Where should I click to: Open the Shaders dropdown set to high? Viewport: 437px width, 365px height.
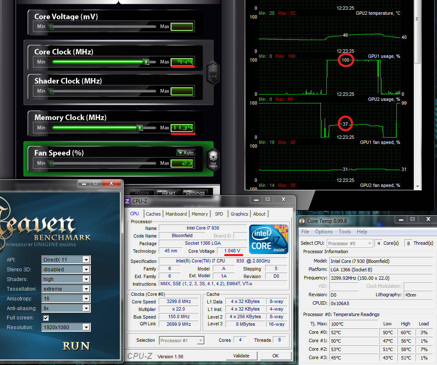(x=66, y=279)
